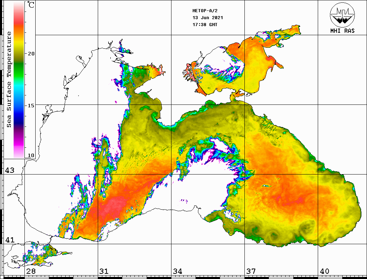The width and height of the screenshot is (367, 279).
Task: Click the temperature color scale bar
Action: [19, 80]
